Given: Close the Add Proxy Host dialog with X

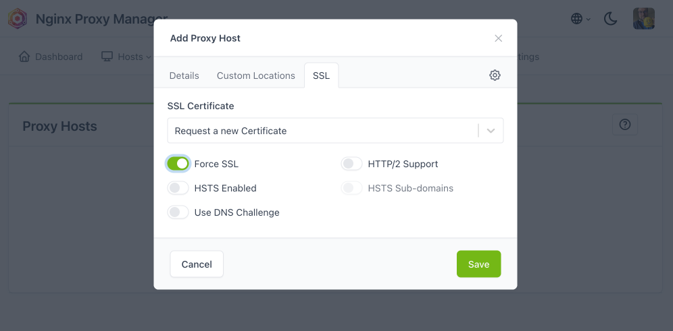Looking at the screenshot, I should click(499, 38).
